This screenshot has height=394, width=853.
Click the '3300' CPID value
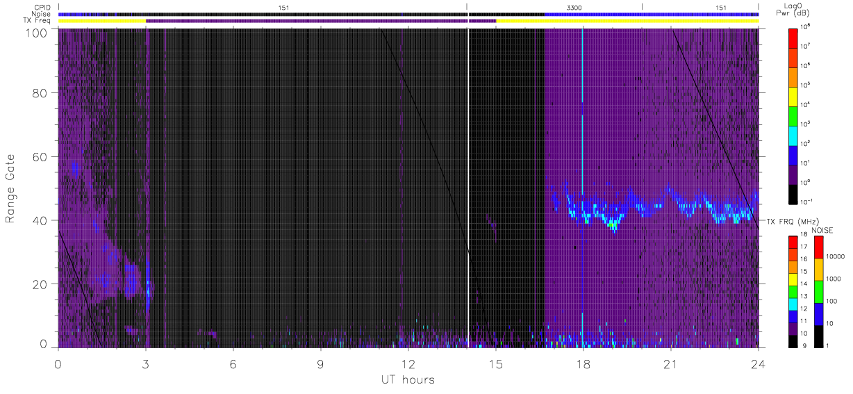pyautogui.click(x=574, y=8)
